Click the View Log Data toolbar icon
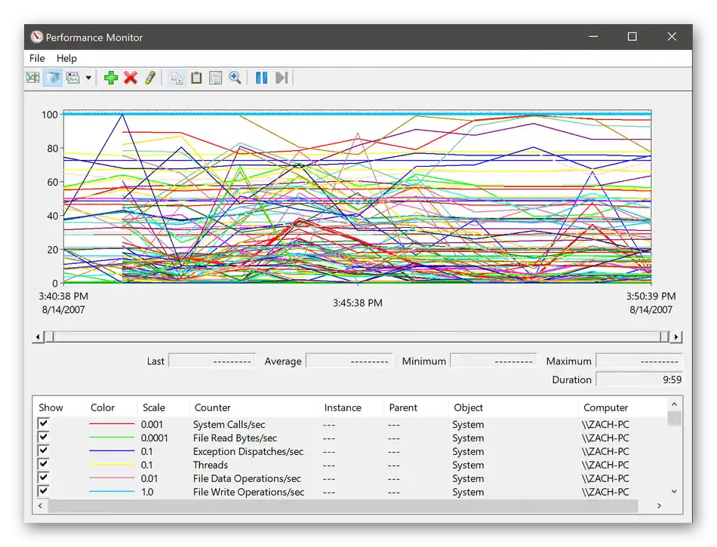The width and height of the screenshot is (717, 547). (53, 78)
